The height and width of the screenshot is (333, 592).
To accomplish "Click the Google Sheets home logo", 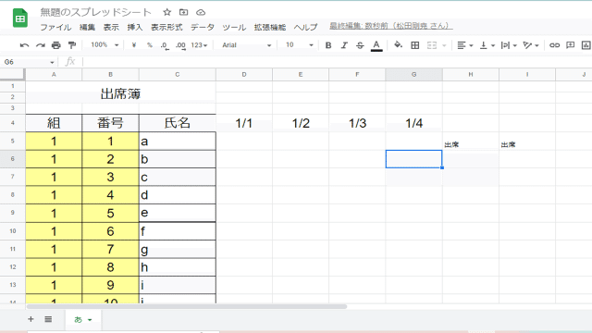I will point(20,18).
